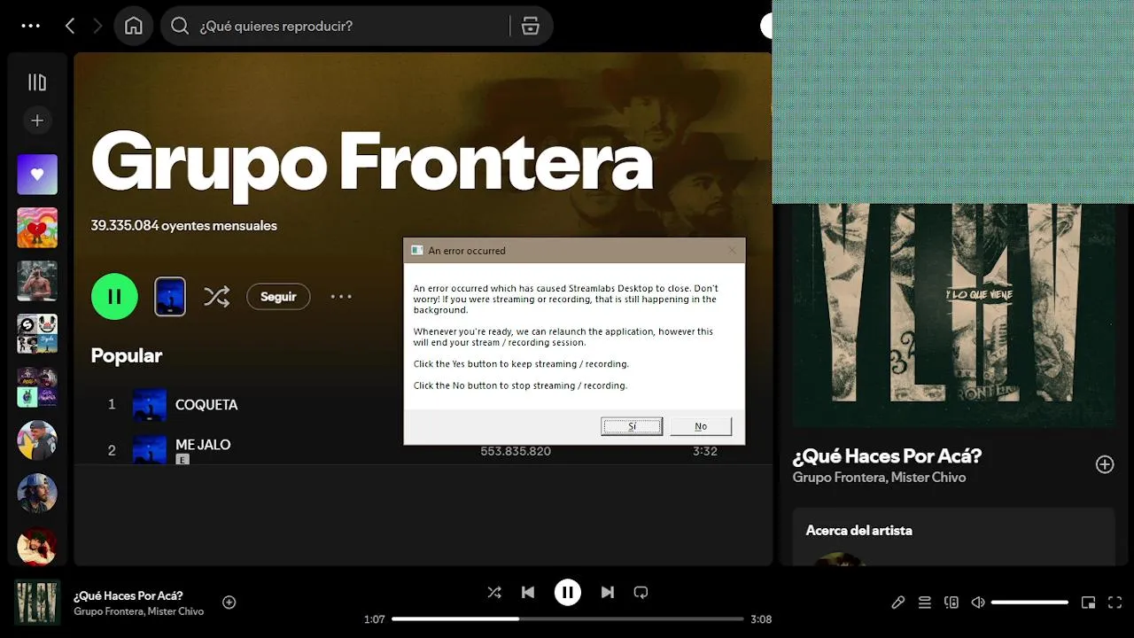Open connect to a device icon
The height and width of the screenshot is (638, 1134).
click(951, 603)
